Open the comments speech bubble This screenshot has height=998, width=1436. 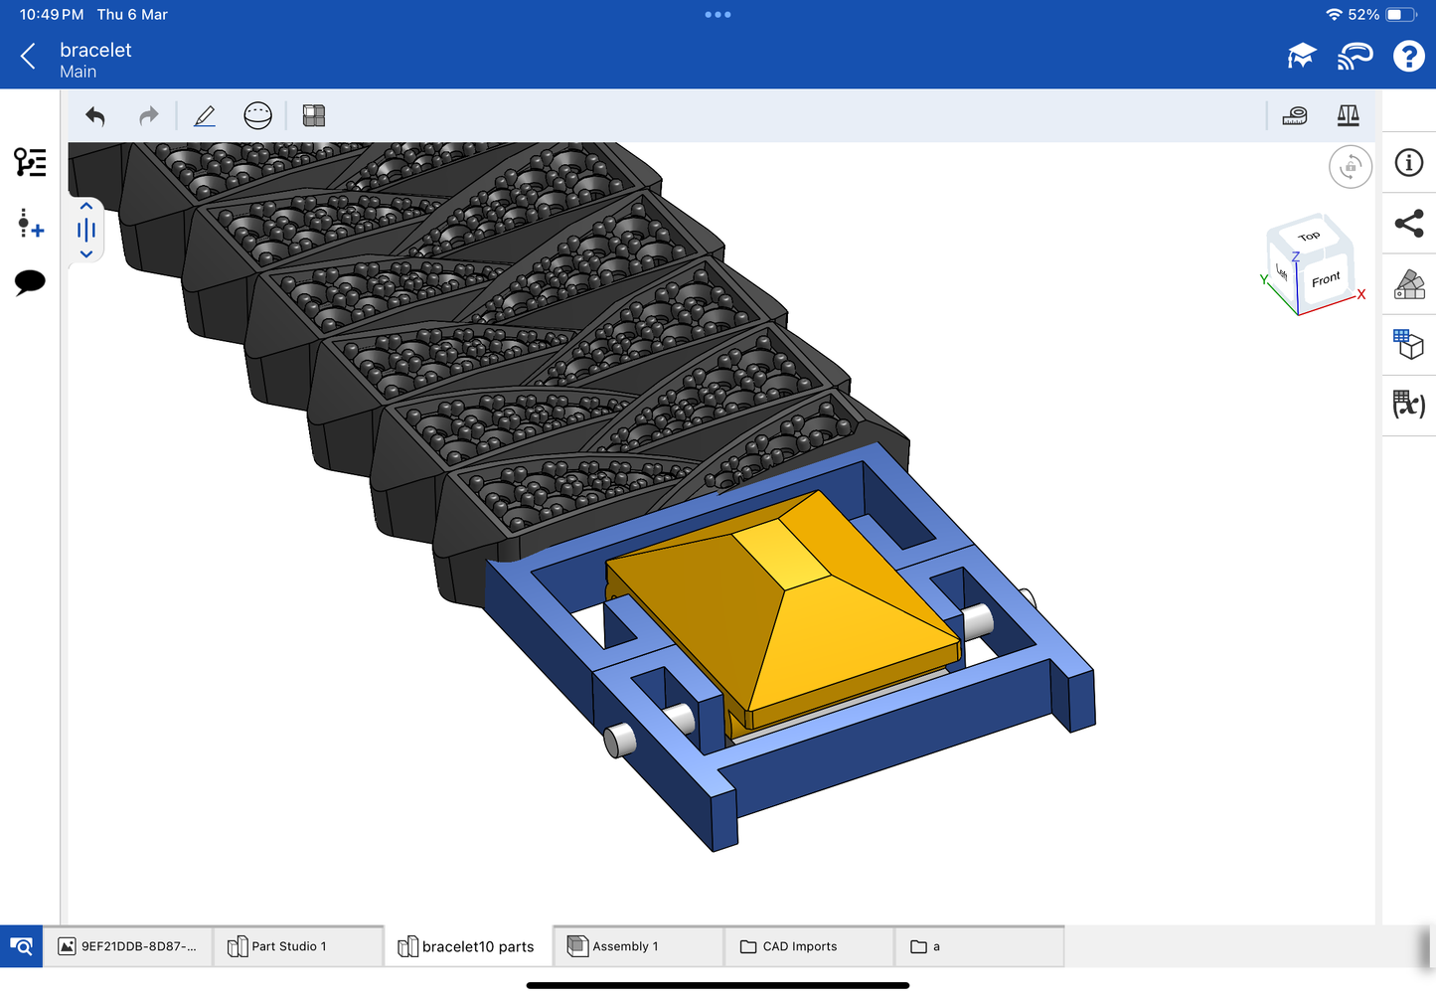coord(30,282)
